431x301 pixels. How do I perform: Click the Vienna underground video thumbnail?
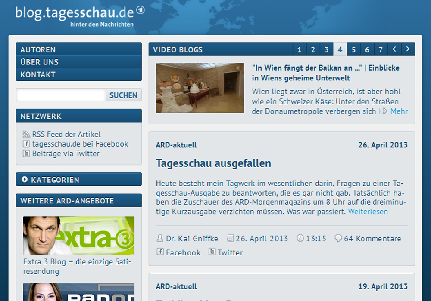(200, 88)
